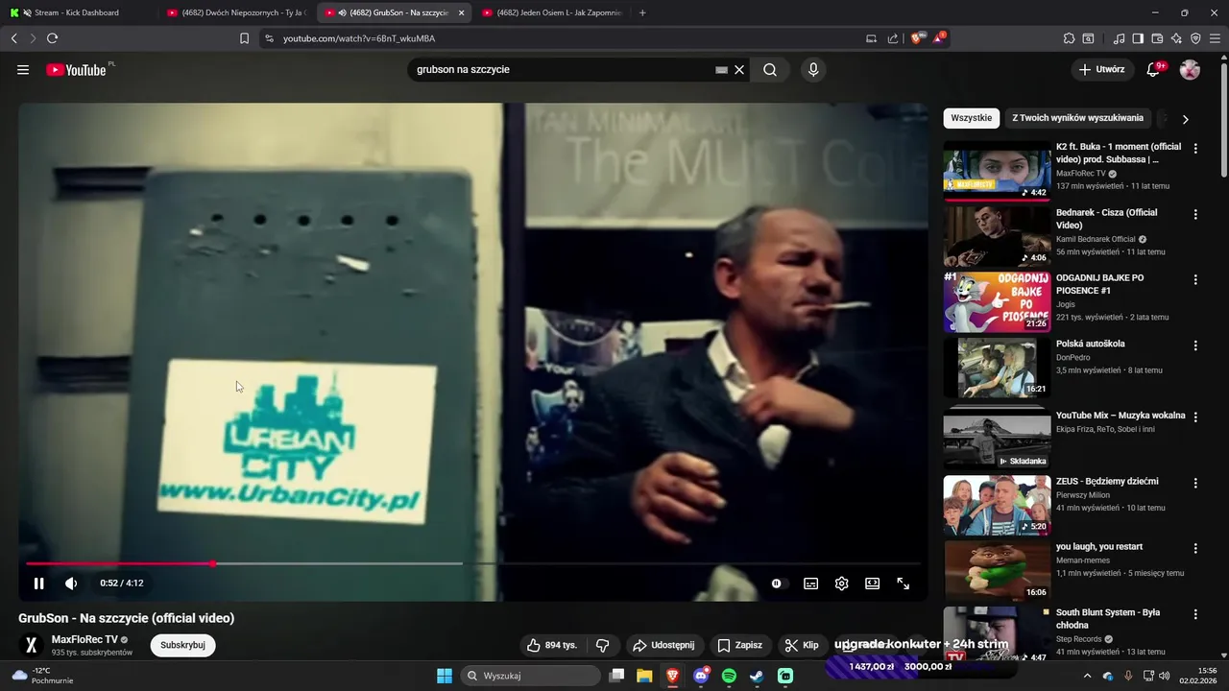Screen dimensions: 1229x691
Task: Open the Brave playlist music note icon
Action: pos(1120,38)
